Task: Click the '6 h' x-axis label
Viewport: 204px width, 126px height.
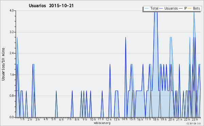Action: pyautogui.click(x=62, y=119)
